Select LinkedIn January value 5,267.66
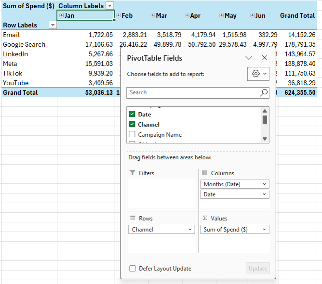Screen dimensions: 322x284 click(x=101, y=54)
